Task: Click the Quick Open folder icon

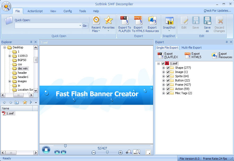Action: (8, 20)
